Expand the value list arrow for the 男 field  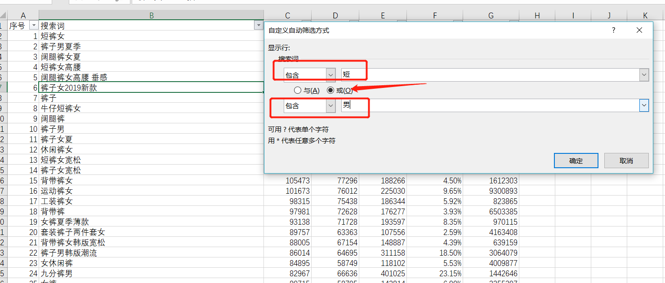point(644,105)
